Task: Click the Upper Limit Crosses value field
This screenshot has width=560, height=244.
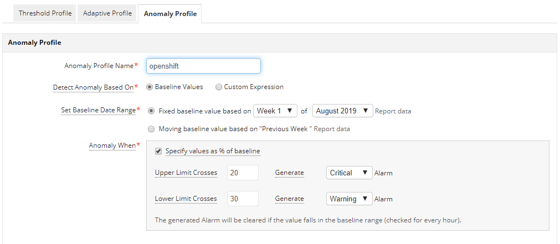Action: (243, 173)
